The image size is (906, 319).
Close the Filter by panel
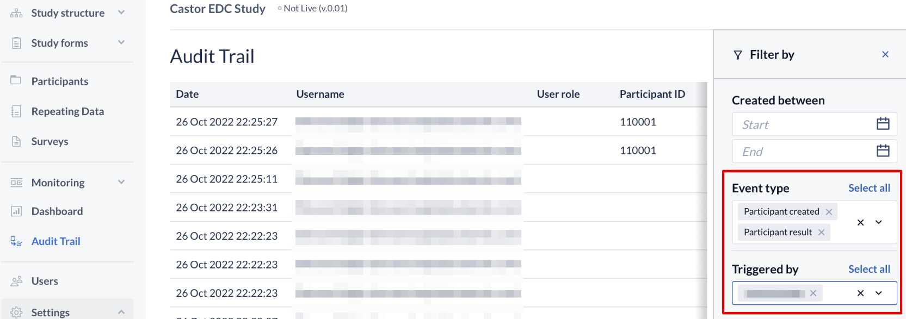(885, 54)
